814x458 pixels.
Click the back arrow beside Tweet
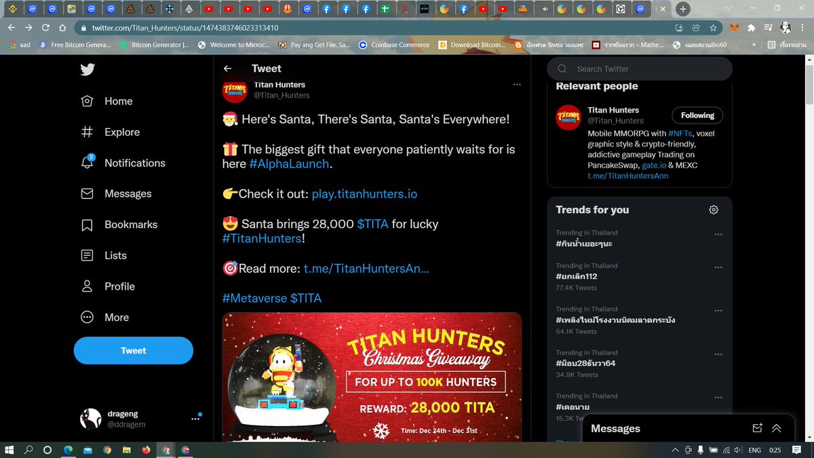pos(228,69)
